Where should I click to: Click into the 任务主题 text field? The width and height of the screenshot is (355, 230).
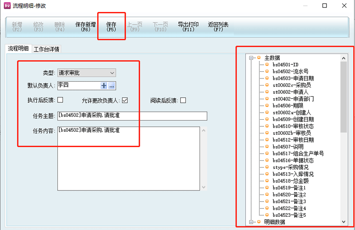132,116
